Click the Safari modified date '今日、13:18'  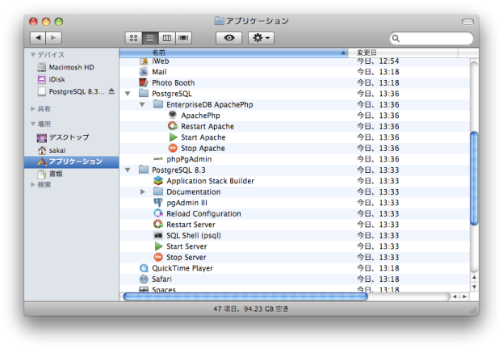[x=378, y=280]
